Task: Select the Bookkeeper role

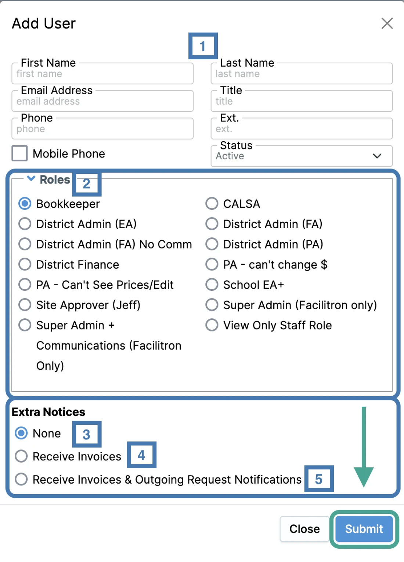Action: click(25, 204)
